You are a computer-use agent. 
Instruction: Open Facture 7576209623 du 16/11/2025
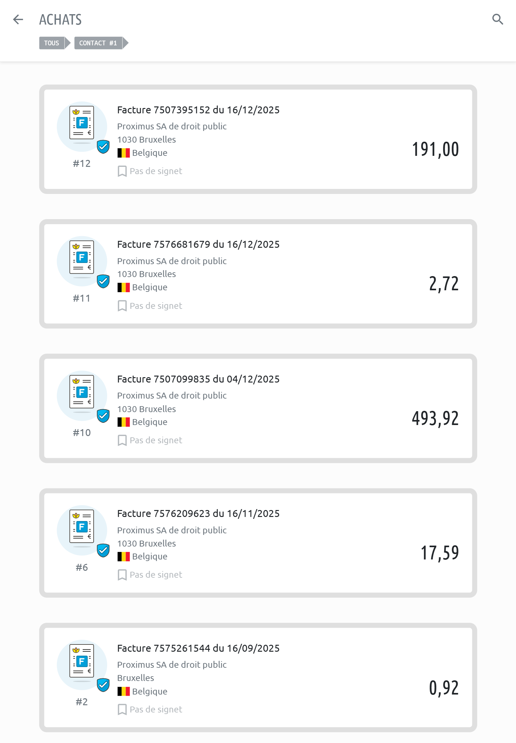click(198, 513)
